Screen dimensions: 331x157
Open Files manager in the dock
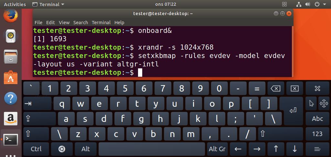coord(11,57)
